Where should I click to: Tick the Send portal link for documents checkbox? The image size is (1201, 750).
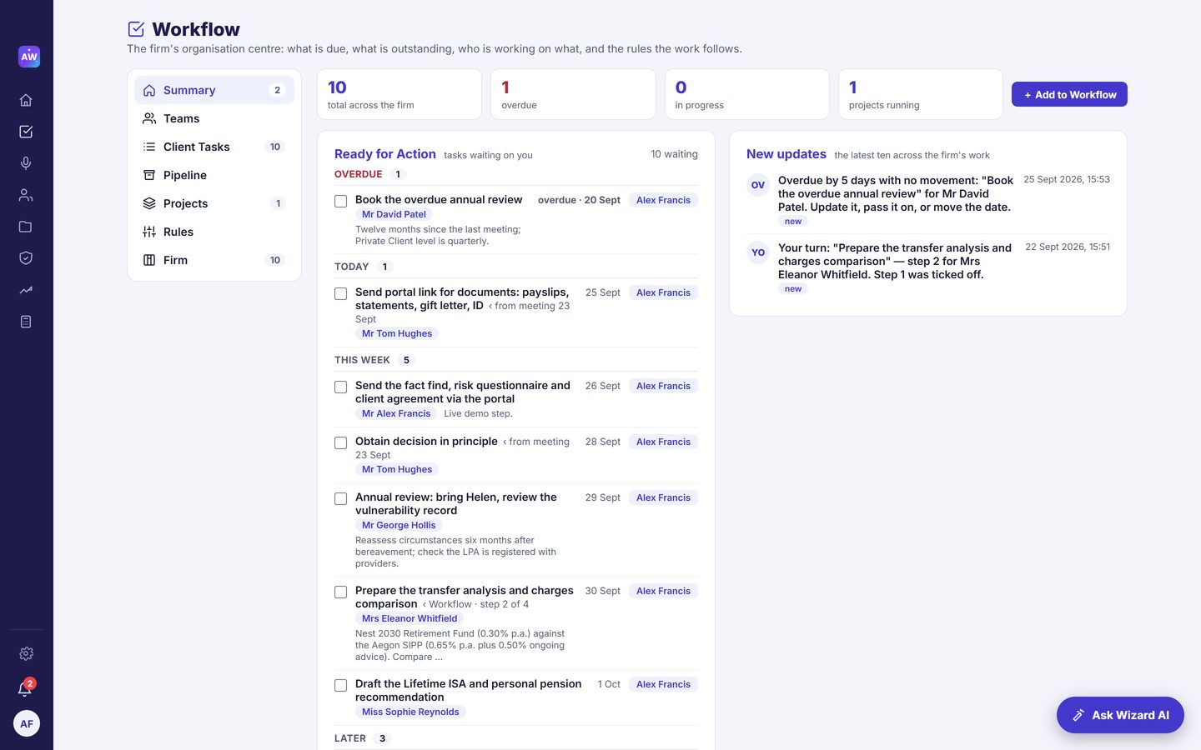click(340, 293)
